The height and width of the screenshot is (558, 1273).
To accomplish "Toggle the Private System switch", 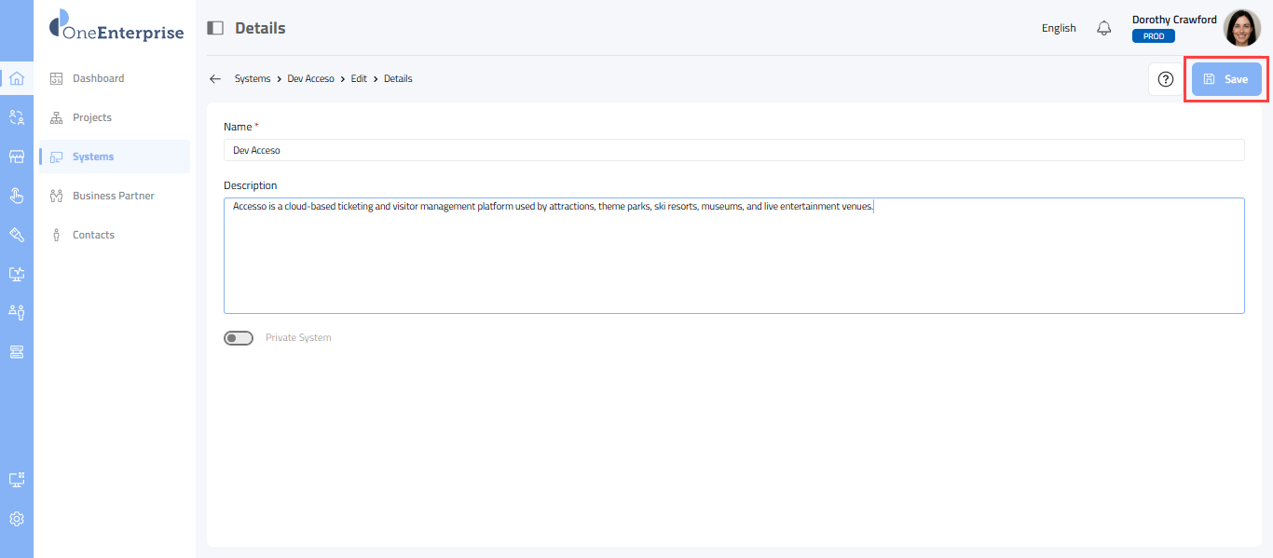I will (239, 338).
